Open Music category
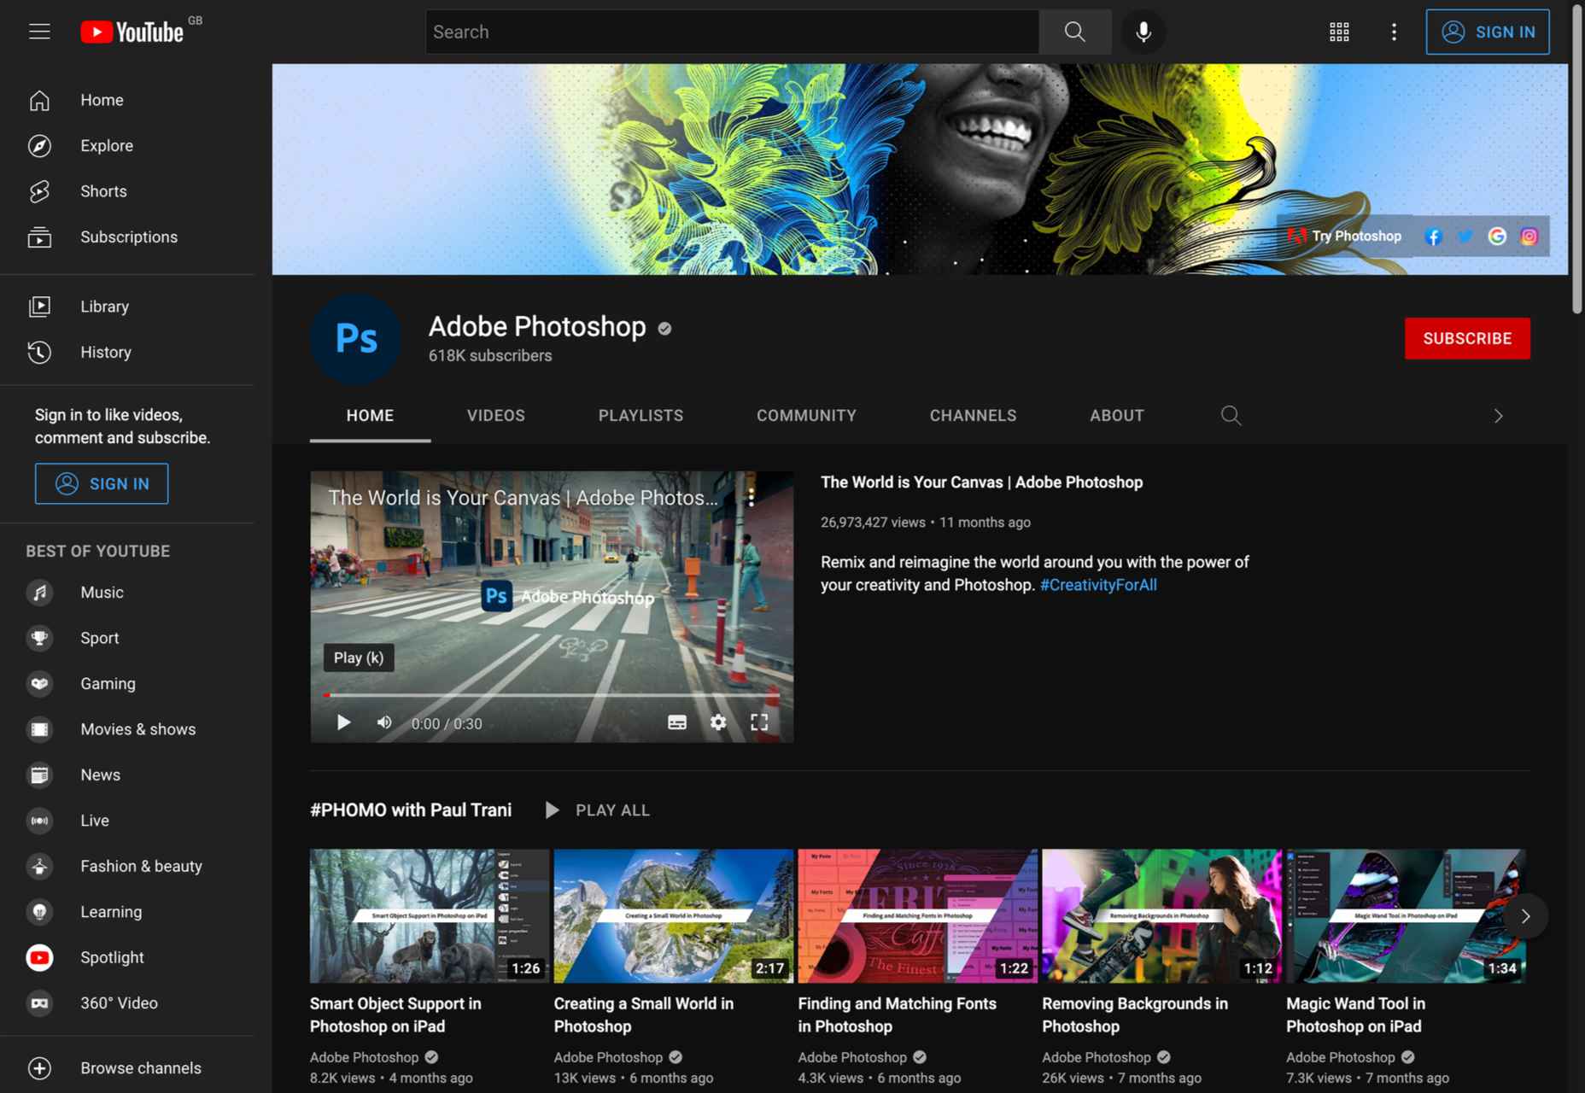The image size is (1585, 1093). (127, 592)
